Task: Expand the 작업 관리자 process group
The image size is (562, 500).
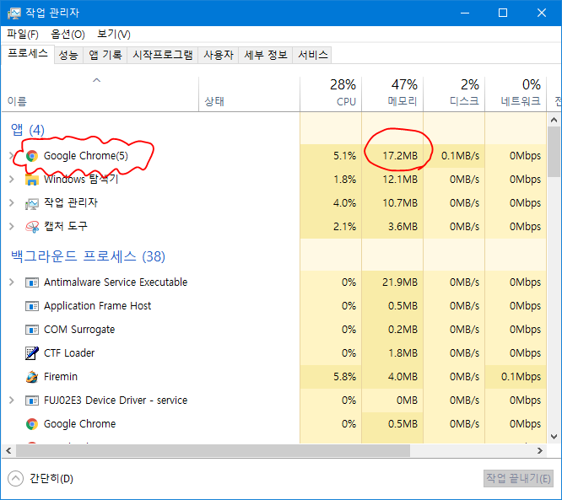Action: click(x=12, y=202)
